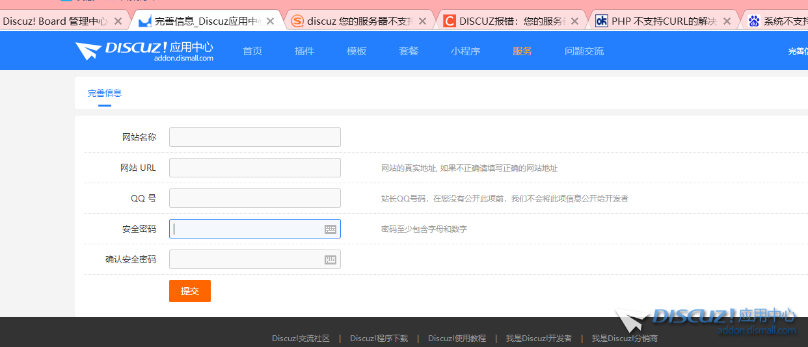Click keyboard icon in 确认安全密码 field
Screen dimensions: 808x347
click(330, 260)
